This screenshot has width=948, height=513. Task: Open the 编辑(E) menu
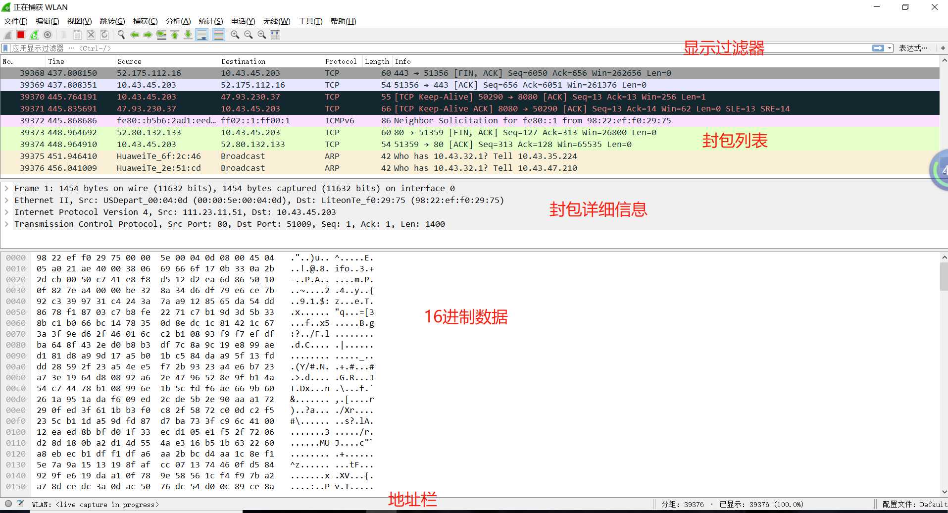[47, 21]
